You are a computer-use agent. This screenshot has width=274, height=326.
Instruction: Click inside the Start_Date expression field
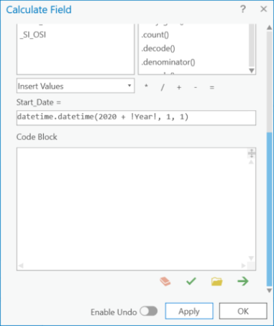click(x=136, y=117)
